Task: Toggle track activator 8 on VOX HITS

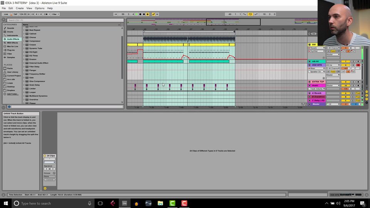Action: pos(346,65)
